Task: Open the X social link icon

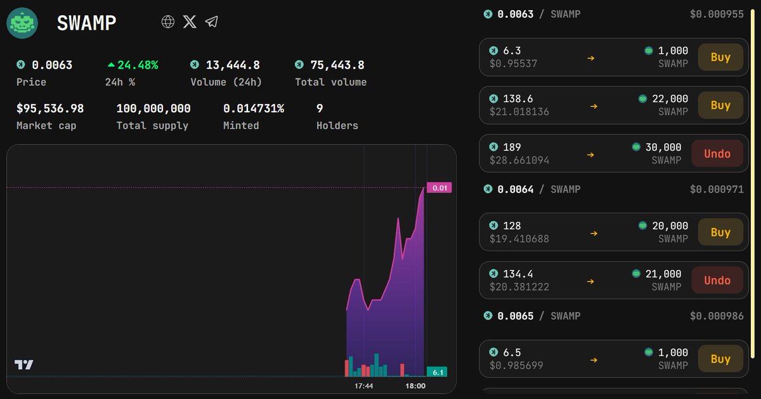Action: [190, 22]
